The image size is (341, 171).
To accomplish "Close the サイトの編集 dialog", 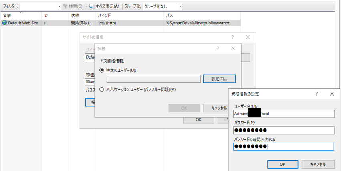I will pyautogui.click(x=248, y=37).
